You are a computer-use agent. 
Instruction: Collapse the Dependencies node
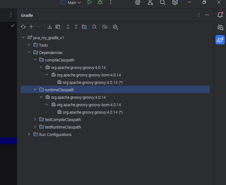[x=29, y=52]
